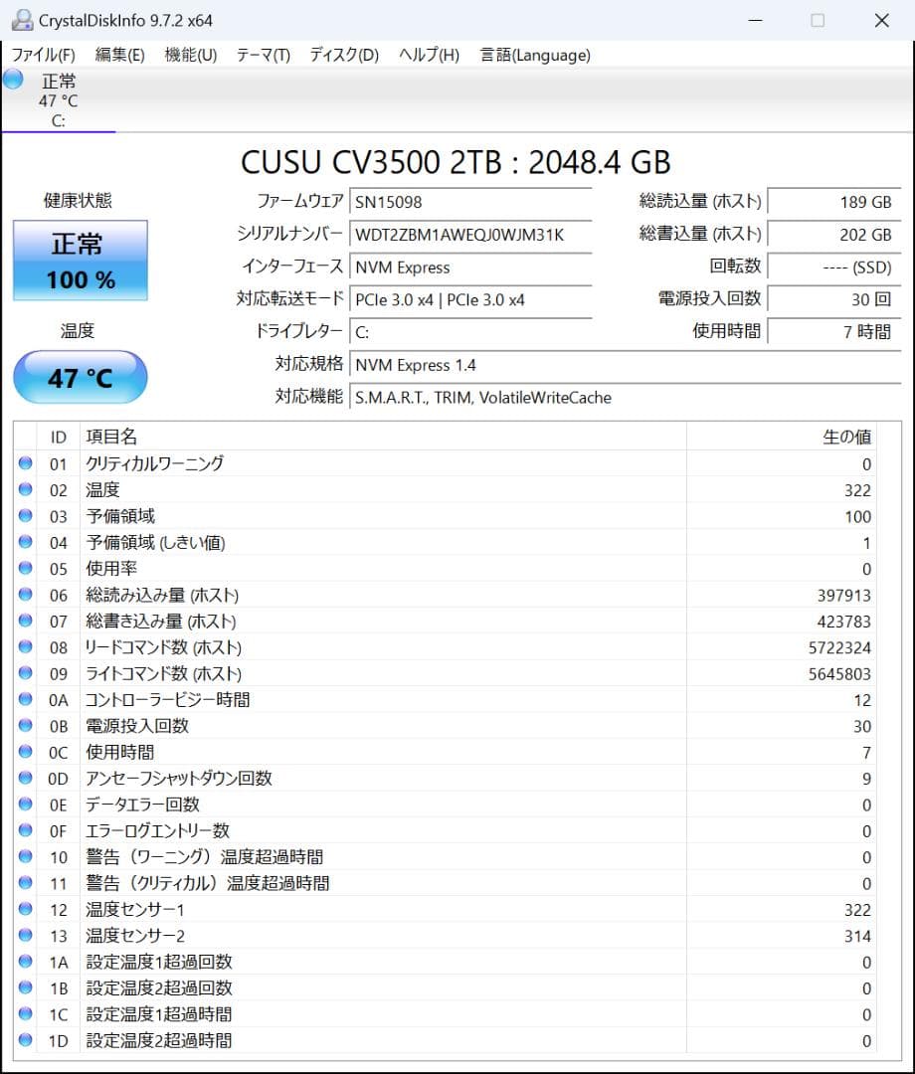The height and width of the screenshot is (1074, 915).
Task: Click the serial number field WDT2ZBM1AWEQJ0WJM31K
Action: [x=471, y=235]
